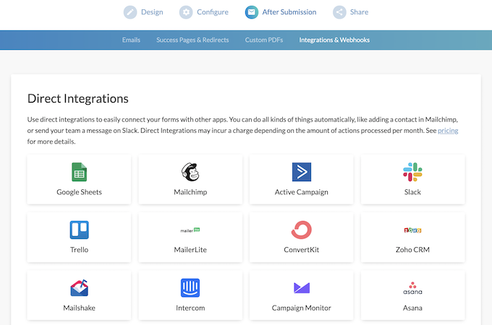The image size is (492, 325).
Task: Choose the Active Campaign arrow icon
Action: pos(301,172)
